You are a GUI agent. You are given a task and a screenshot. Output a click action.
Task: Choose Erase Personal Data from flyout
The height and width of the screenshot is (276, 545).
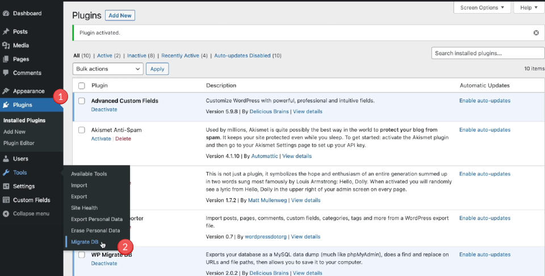pos(95,231)
